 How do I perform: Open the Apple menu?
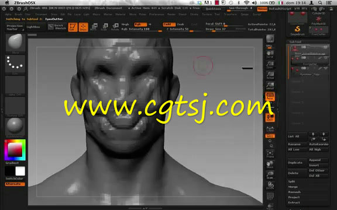7,3
